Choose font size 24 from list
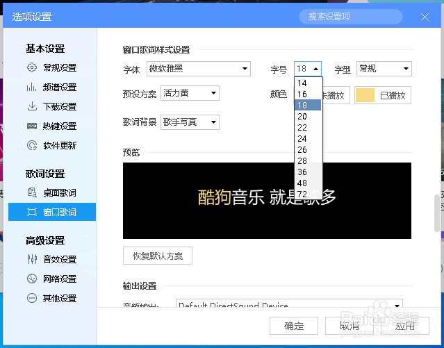The image size is (444, 348). [x=308, y=138]
